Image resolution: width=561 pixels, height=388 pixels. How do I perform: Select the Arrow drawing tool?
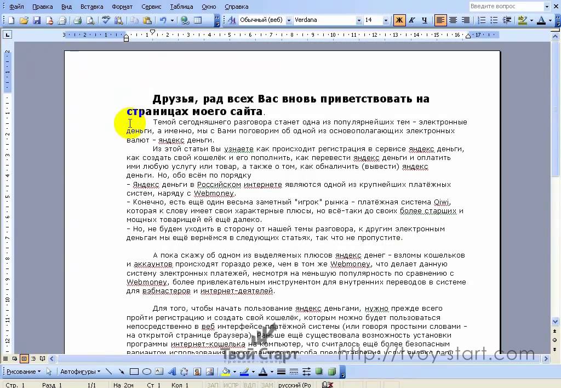[x=121, y=372]
